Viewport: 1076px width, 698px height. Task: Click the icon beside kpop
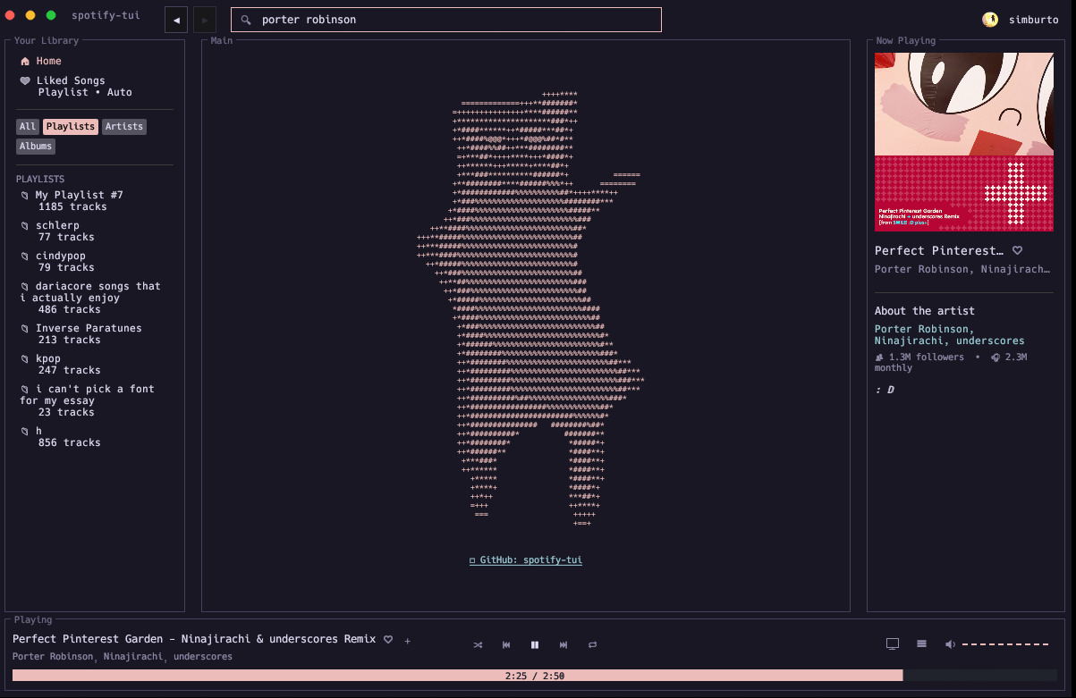click(x=25, y=359)
